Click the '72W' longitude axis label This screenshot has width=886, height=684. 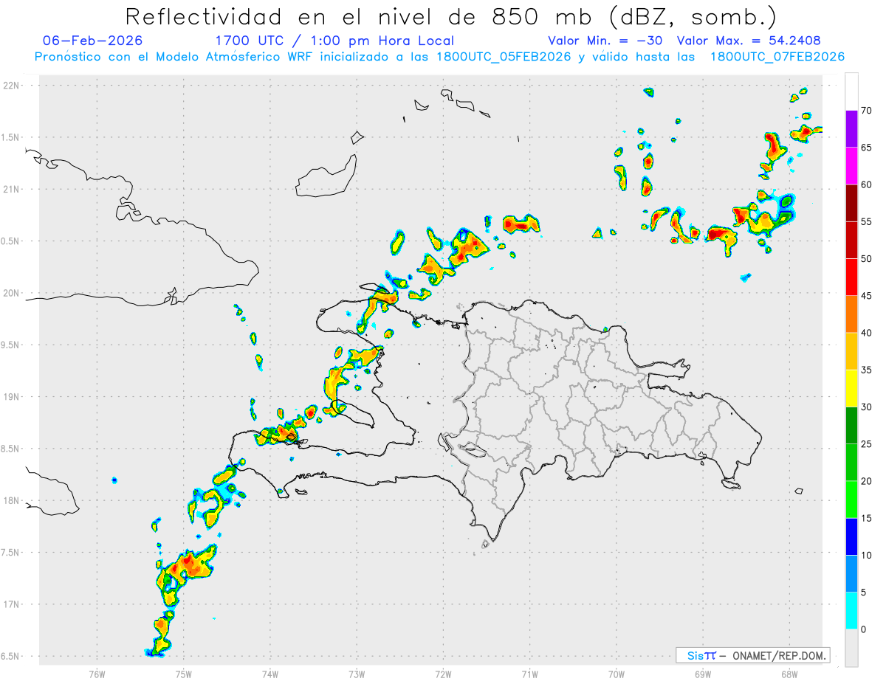click(443, 674)
